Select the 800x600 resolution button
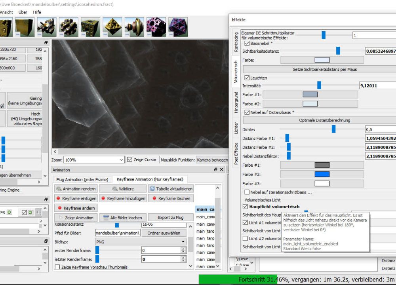This screenshot has height=285, width=396. coord(13,68)
